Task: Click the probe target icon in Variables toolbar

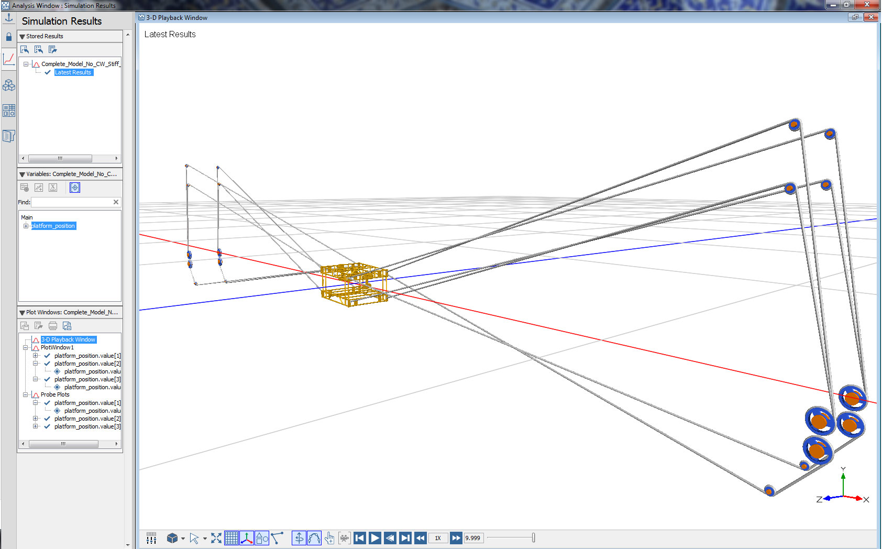Action: point(75,188)
